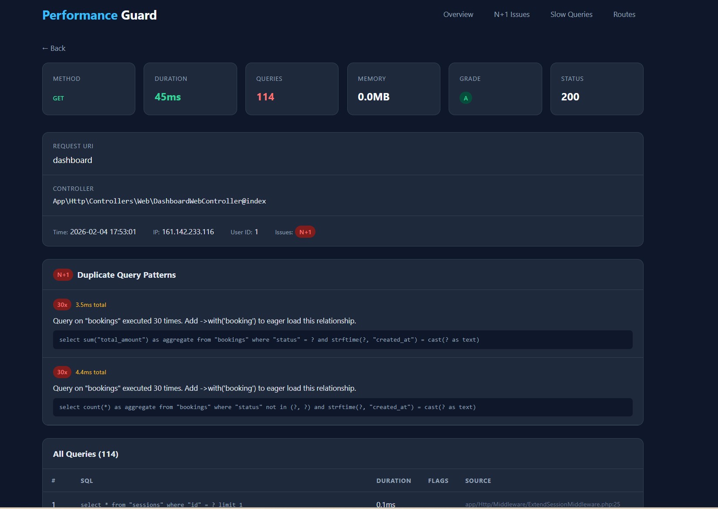
Task: Click the red 30x badge on second duplicate pattern
Action: [62, 372]
